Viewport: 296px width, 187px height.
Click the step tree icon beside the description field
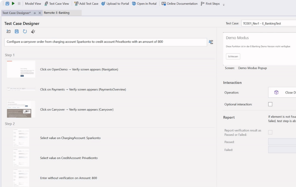point(211,42)
